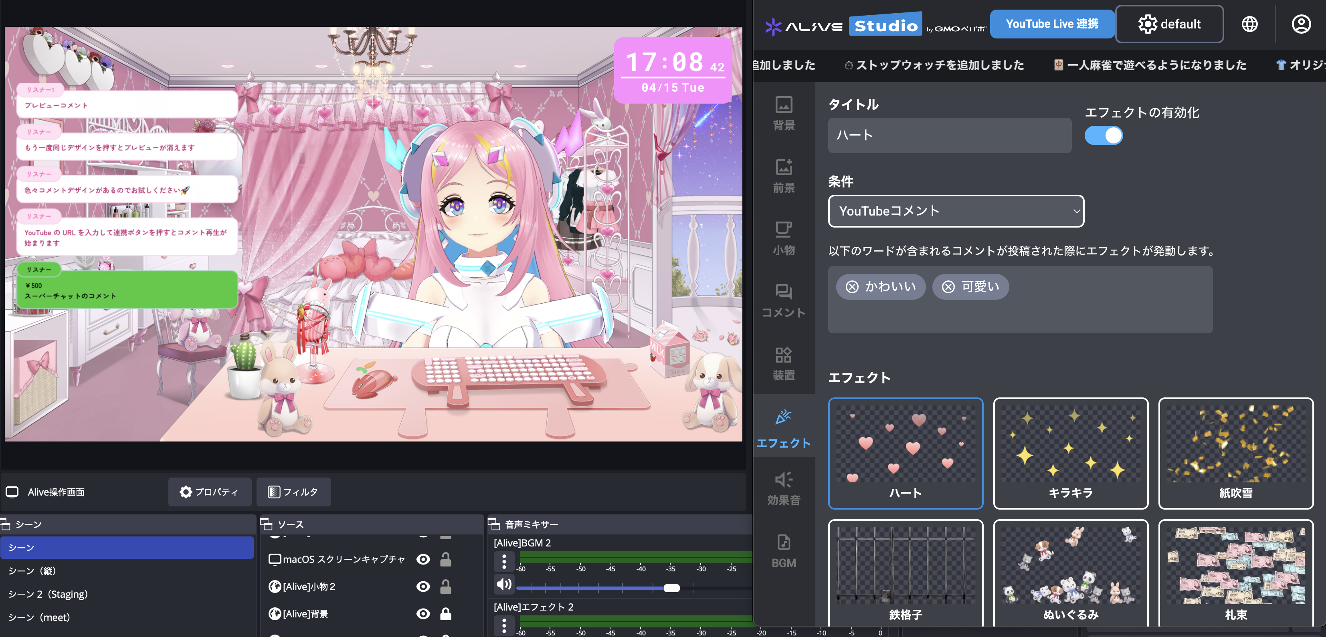Open プロパティ properties button

[x=210, y=492]
